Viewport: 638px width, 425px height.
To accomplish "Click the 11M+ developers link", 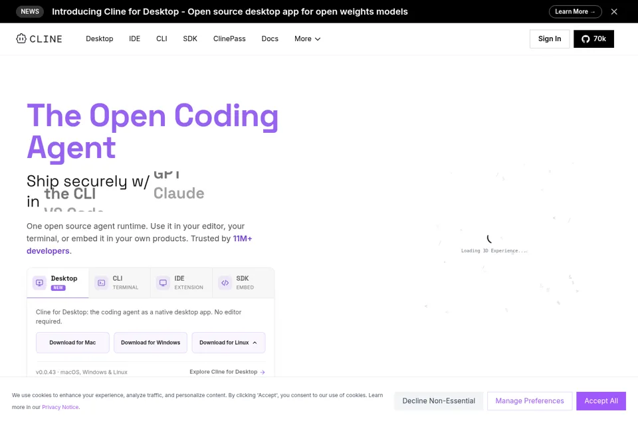I will pos(139,245).
